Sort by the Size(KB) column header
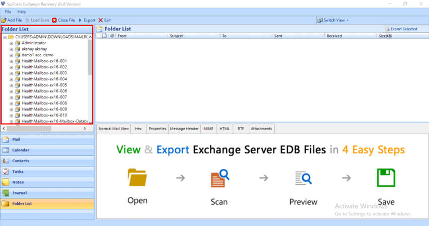This screenshot has height=226, width=429. [x=403, y=36]
